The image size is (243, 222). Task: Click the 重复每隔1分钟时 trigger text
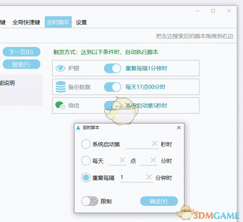pos(146,68)
